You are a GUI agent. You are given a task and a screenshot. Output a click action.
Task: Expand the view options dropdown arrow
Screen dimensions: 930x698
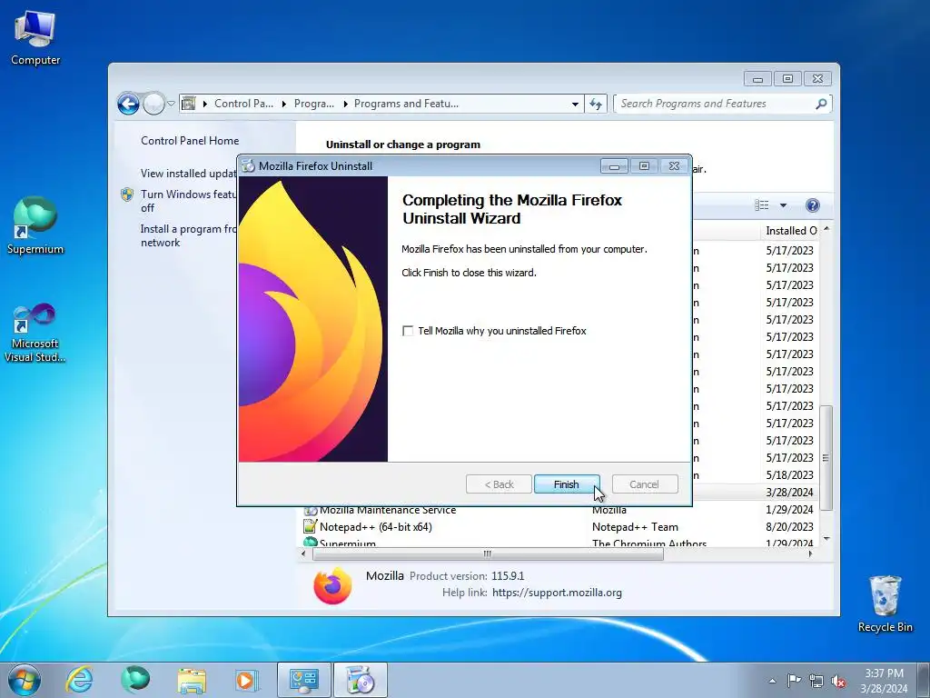783,205
